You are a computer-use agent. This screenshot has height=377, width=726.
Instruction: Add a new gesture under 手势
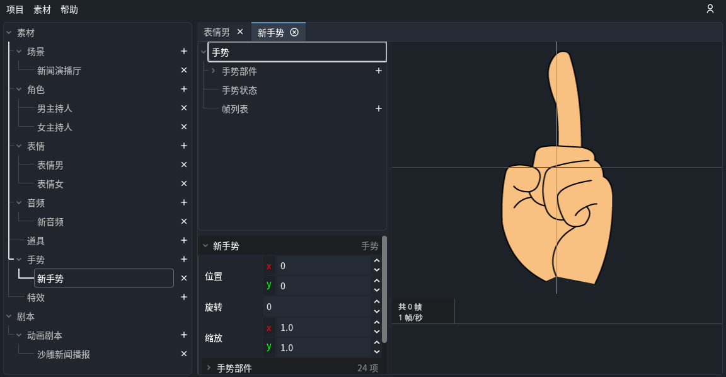183,259
